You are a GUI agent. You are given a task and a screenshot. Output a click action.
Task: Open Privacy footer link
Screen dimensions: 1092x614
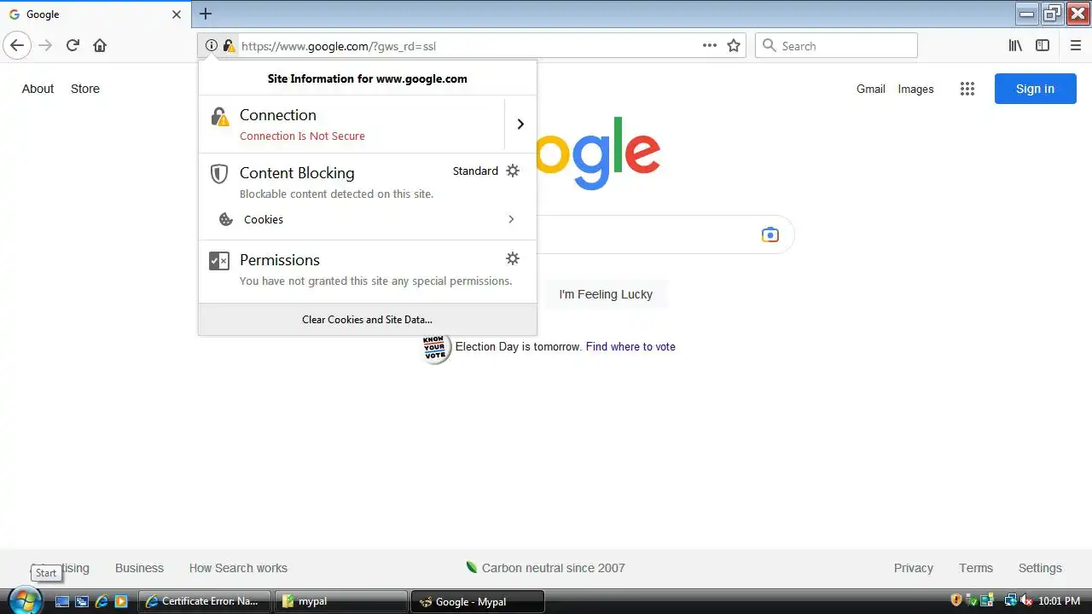[913, 568]
